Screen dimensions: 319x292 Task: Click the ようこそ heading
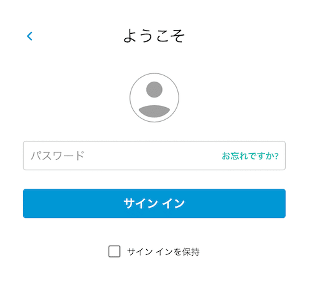[x=154, y=36]
